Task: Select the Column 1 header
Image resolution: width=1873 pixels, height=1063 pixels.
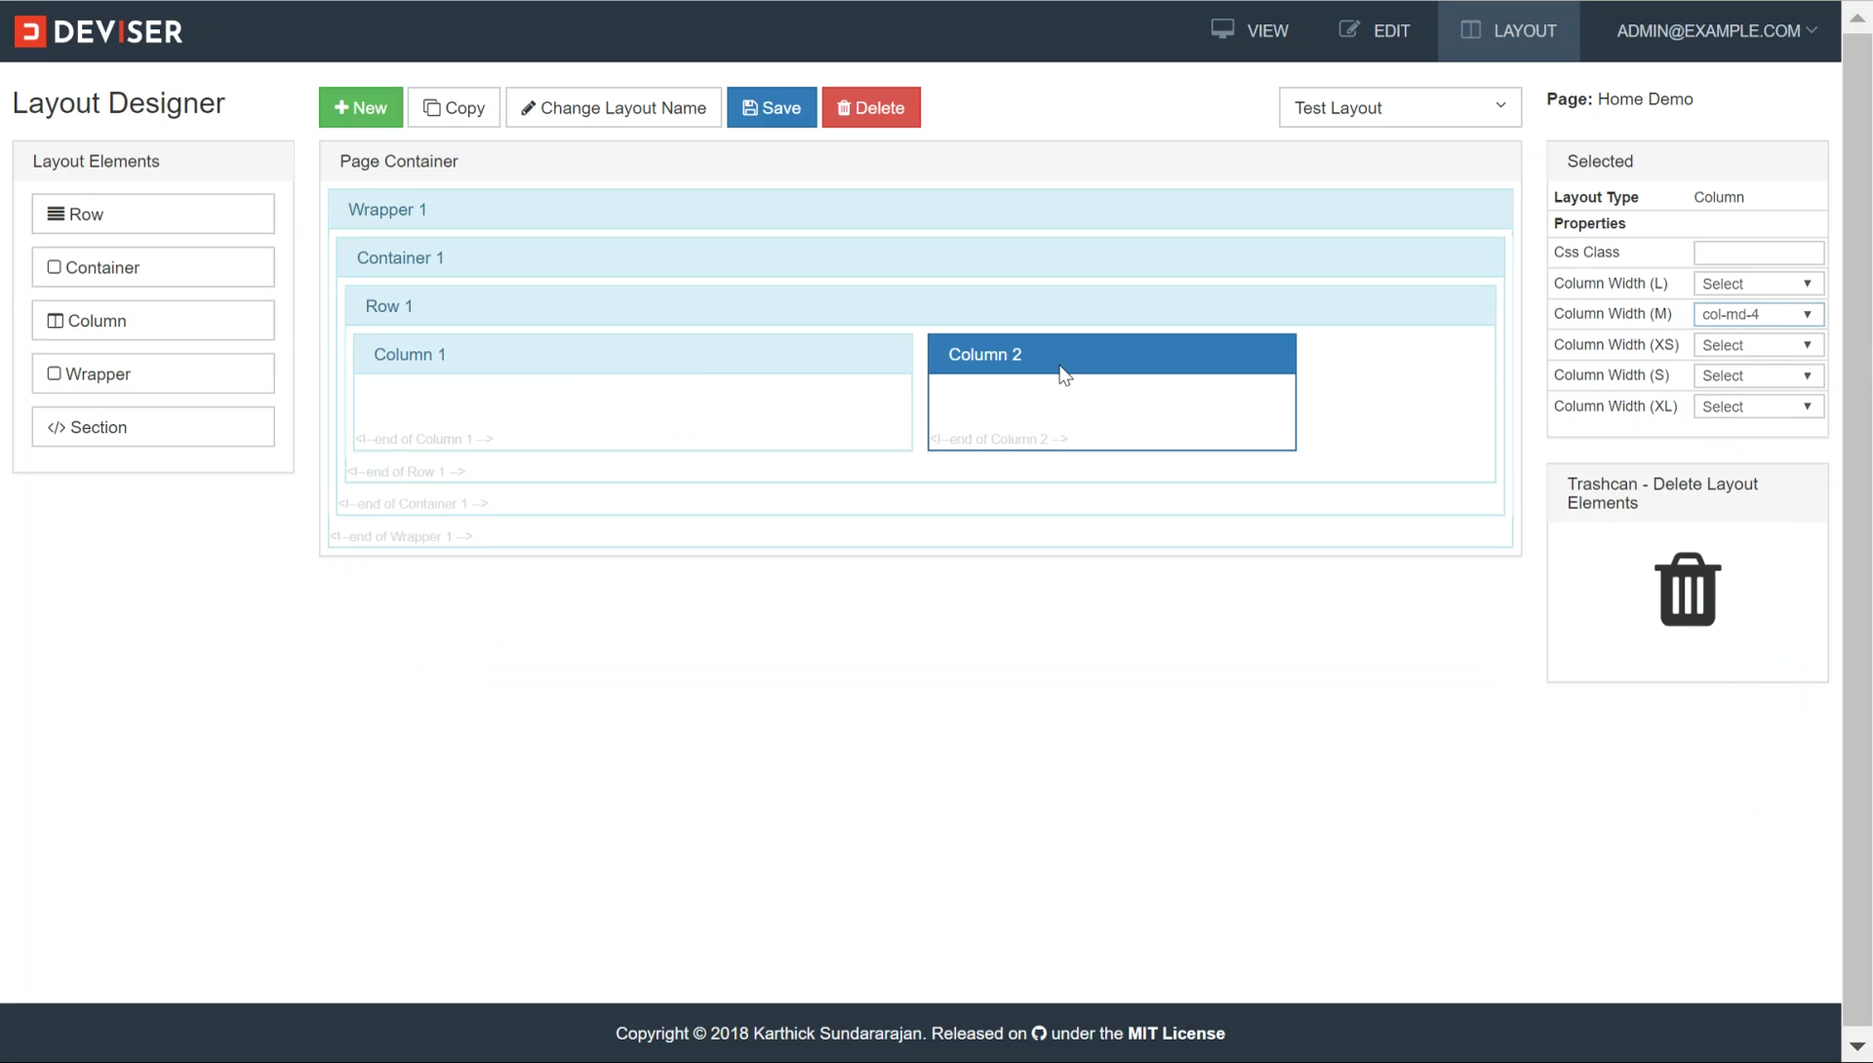Action: 632,354
